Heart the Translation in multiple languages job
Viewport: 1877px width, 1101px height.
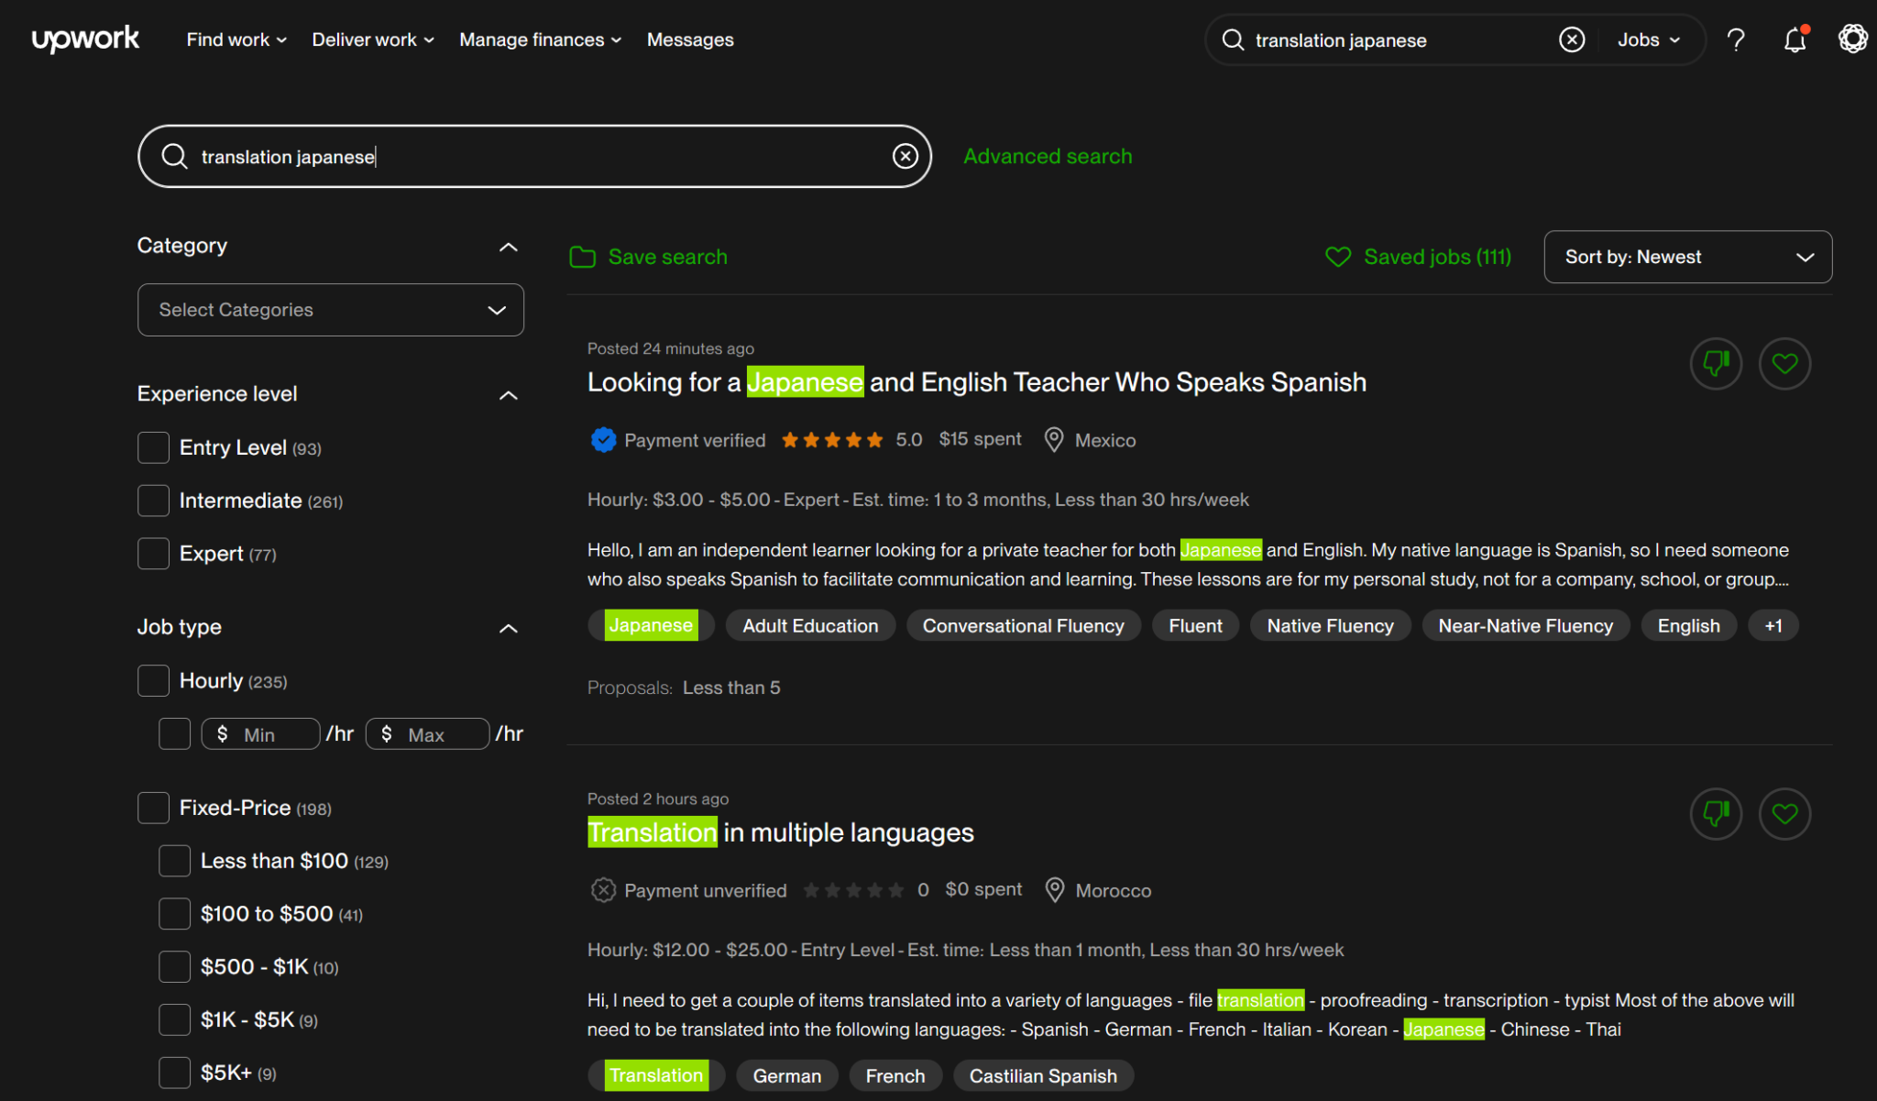1784,814
